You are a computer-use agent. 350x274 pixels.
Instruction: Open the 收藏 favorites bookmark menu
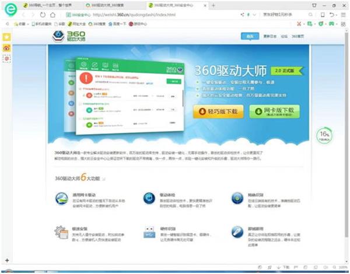point(21,24)
